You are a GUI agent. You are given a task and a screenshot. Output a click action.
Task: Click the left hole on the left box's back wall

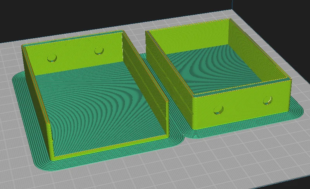point(52,58)
